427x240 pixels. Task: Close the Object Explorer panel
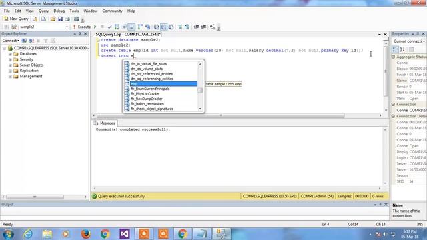click(x=85, y=34)
